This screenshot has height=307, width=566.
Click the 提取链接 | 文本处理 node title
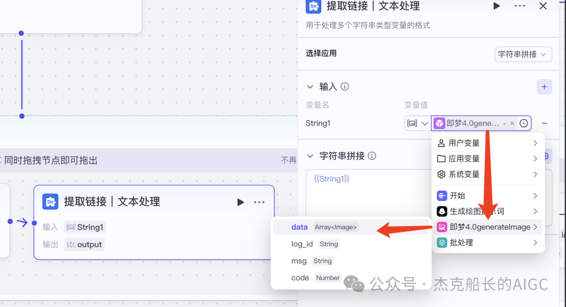112,202
